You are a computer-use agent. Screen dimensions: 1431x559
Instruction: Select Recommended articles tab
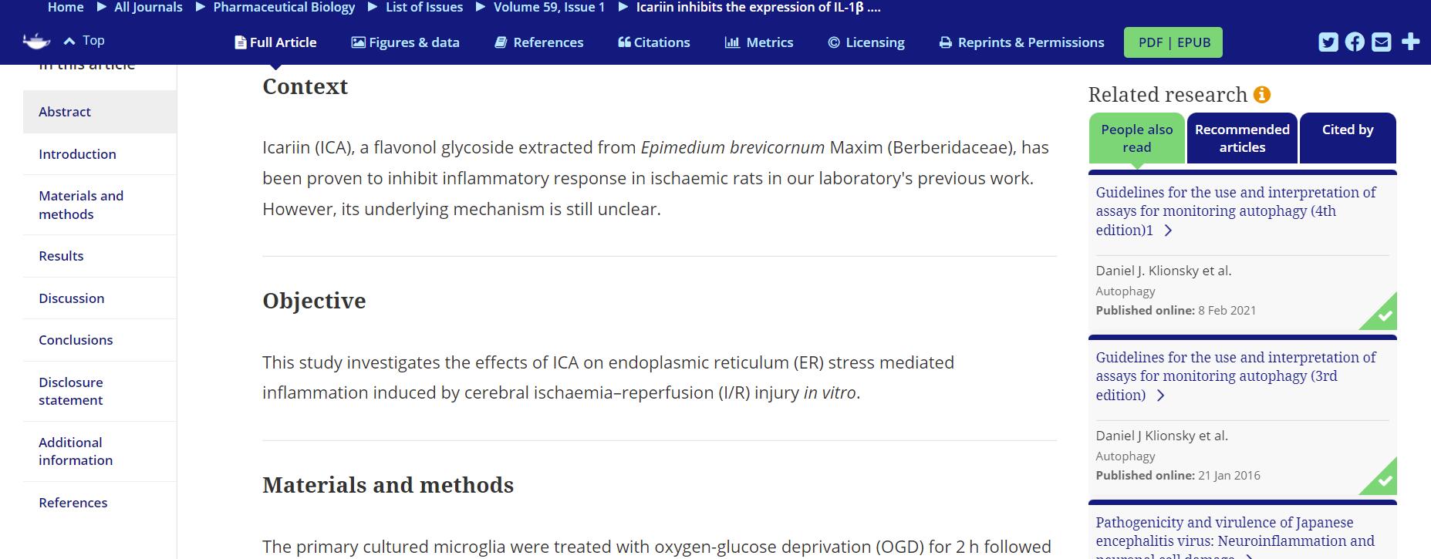pyautogui.click(x=1242, y=138)
